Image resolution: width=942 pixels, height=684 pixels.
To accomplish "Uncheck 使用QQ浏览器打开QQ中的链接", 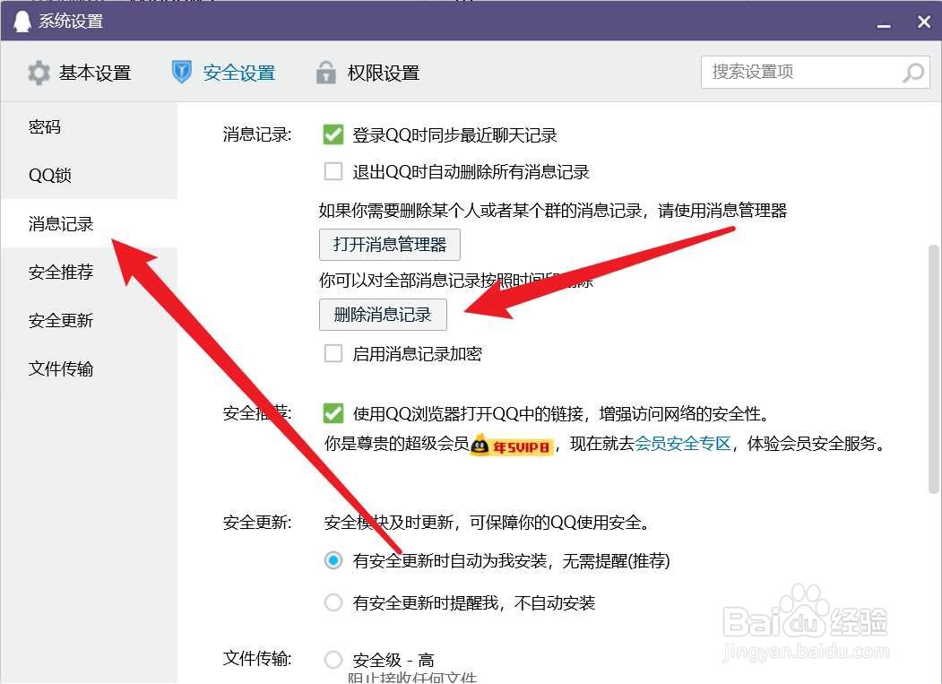I will (x=333, y=413).
